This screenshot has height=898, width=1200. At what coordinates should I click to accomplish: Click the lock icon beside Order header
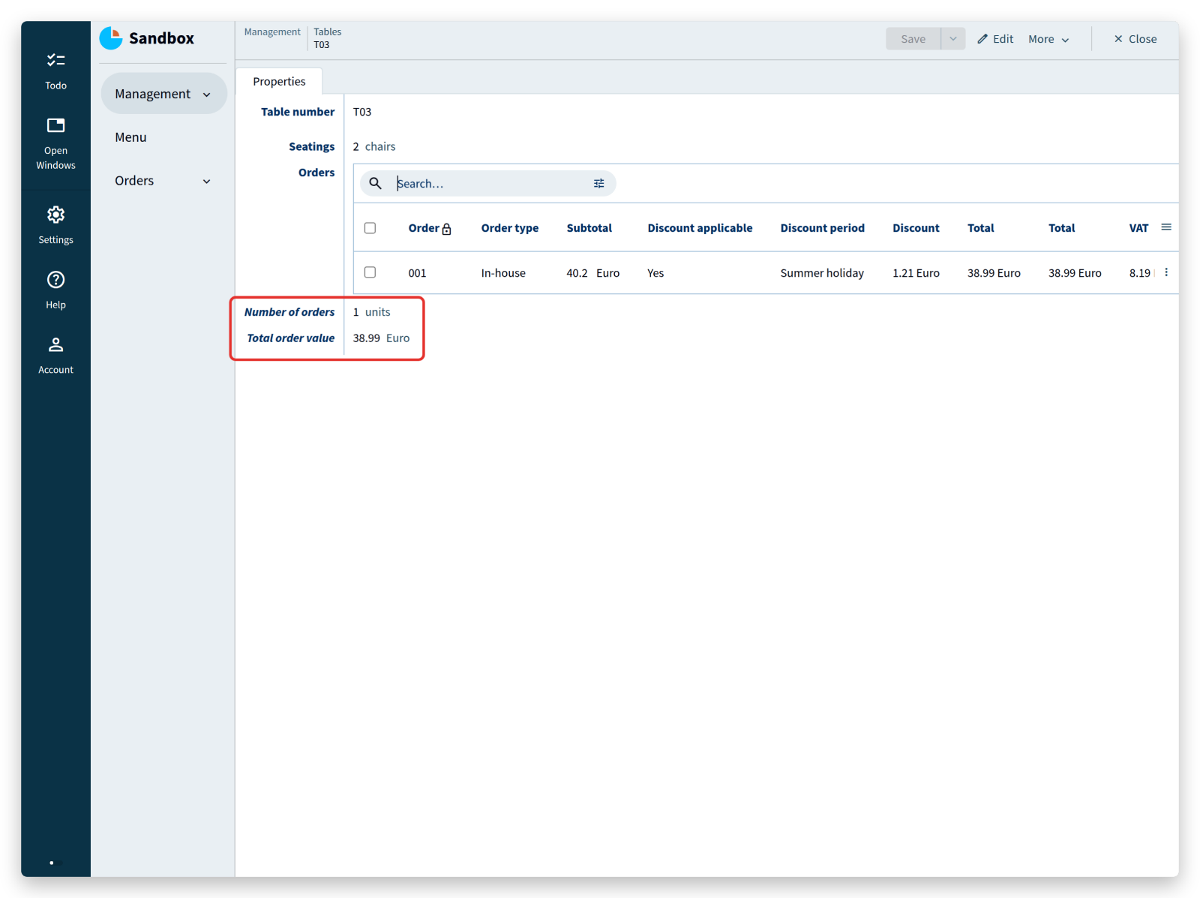tap(446, 230)
